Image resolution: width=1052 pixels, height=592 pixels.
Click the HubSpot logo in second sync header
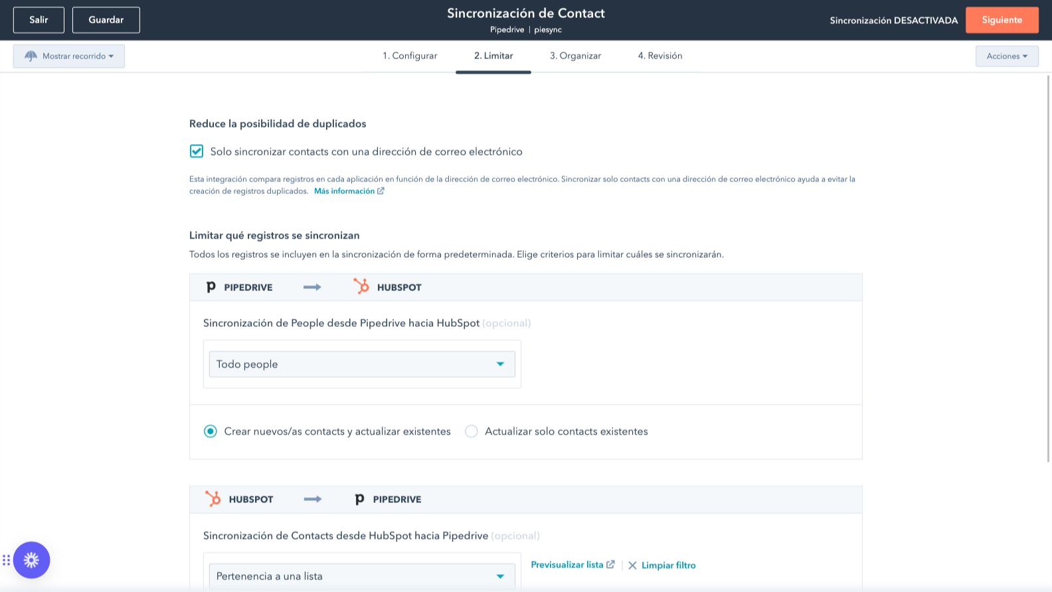213,499
